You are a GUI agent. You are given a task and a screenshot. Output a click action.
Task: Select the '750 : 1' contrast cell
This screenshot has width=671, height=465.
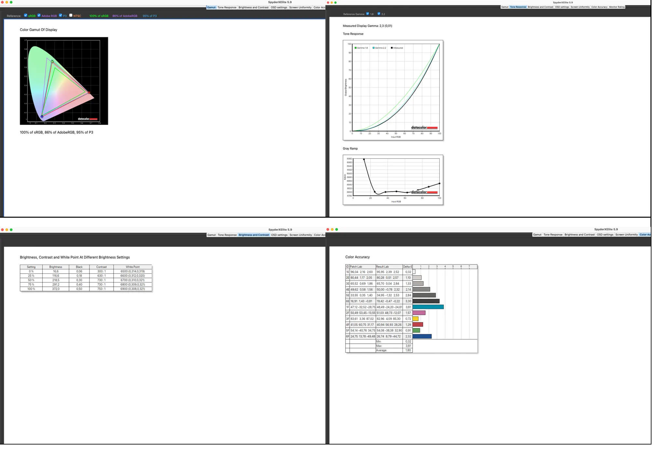[x=102, y=289]
